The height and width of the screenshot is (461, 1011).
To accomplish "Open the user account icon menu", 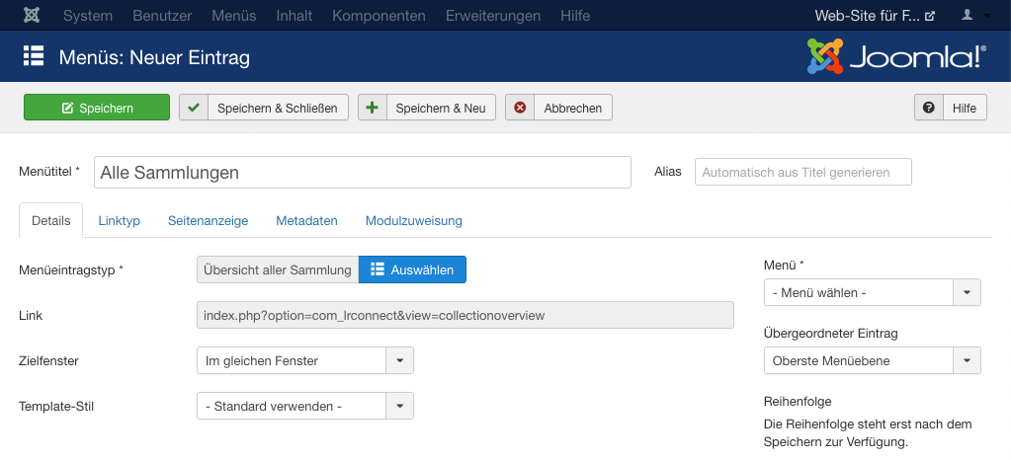I will [x=975, y=16].
